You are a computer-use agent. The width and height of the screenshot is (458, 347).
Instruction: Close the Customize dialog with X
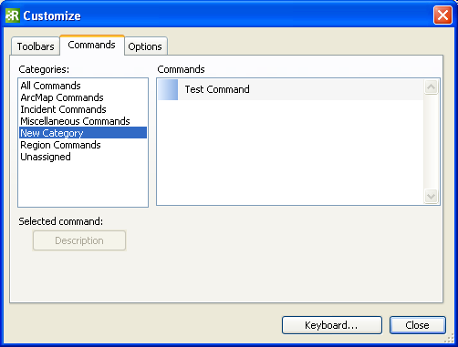coord(442,15)
